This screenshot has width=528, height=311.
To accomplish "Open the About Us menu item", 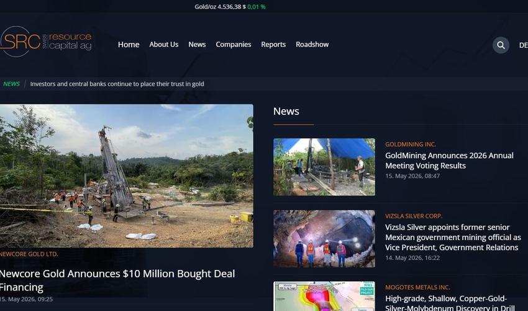I will (163, 45).
